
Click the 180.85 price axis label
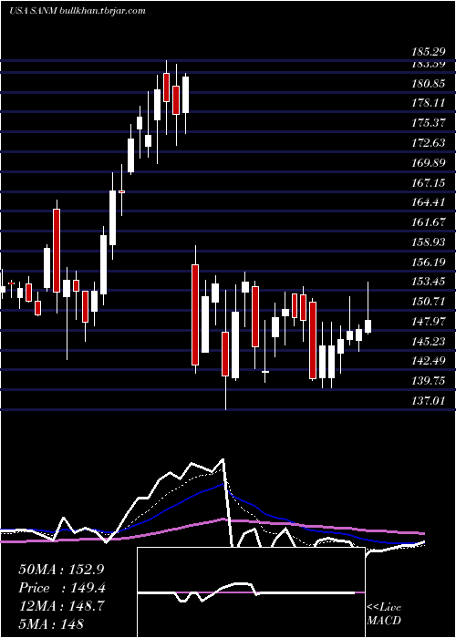429,84
